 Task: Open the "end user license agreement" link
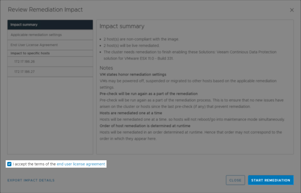[80, 164]
